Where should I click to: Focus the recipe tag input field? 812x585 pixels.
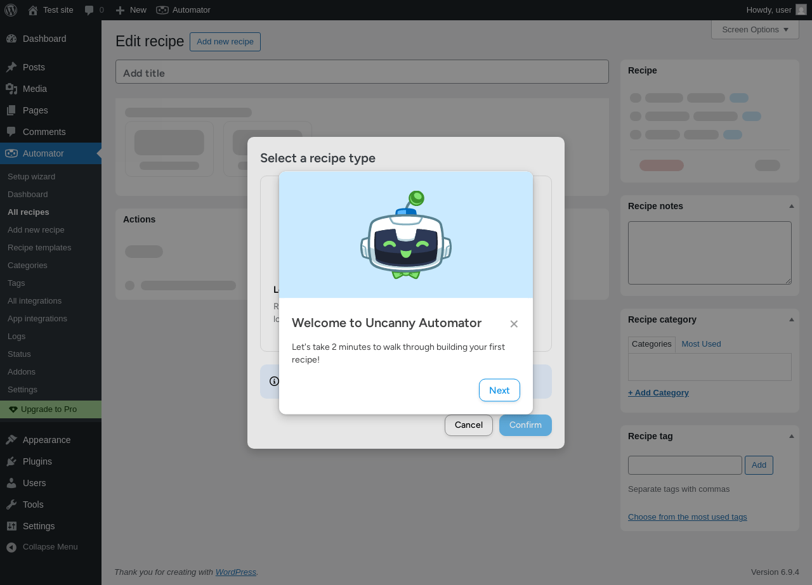tap(685, 465)
